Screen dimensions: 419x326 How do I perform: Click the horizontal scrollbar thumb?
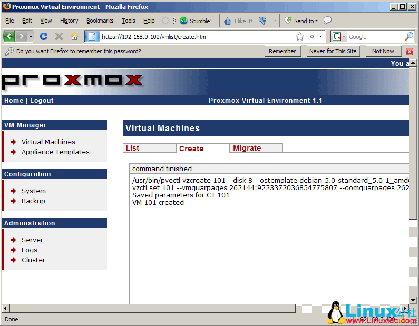pyautogui.click(x=153, y=309)
